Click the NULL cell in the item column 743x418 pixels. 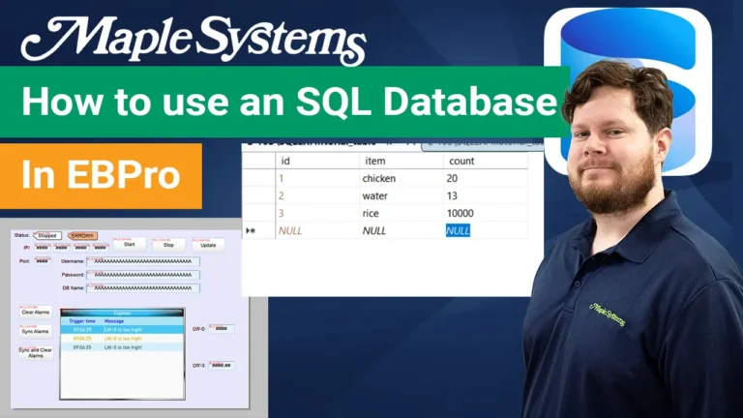[401, 230]
